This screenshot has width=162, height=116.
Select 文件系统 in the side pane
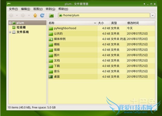[23, 32]
